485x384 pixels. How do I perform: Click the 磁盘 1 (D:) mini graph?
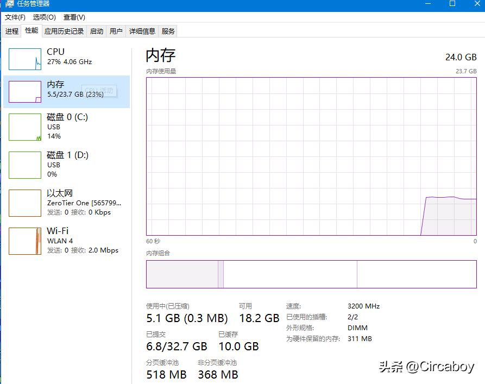click(x=25, y=165)
